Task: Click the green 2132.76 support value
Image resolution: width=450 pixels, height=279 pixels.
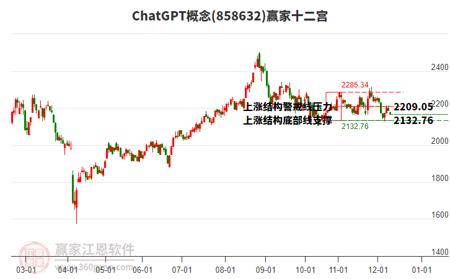Action: point(355,126)
